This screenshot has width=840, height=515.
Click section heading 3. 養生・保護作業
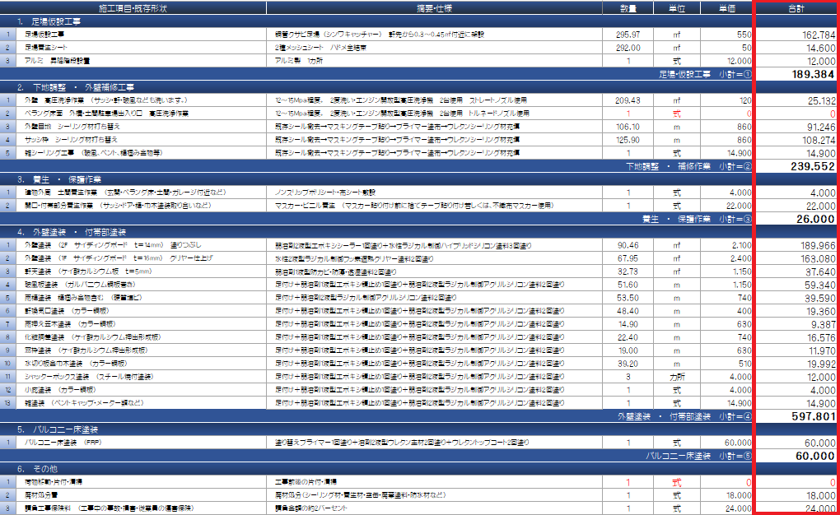(59, 179)
